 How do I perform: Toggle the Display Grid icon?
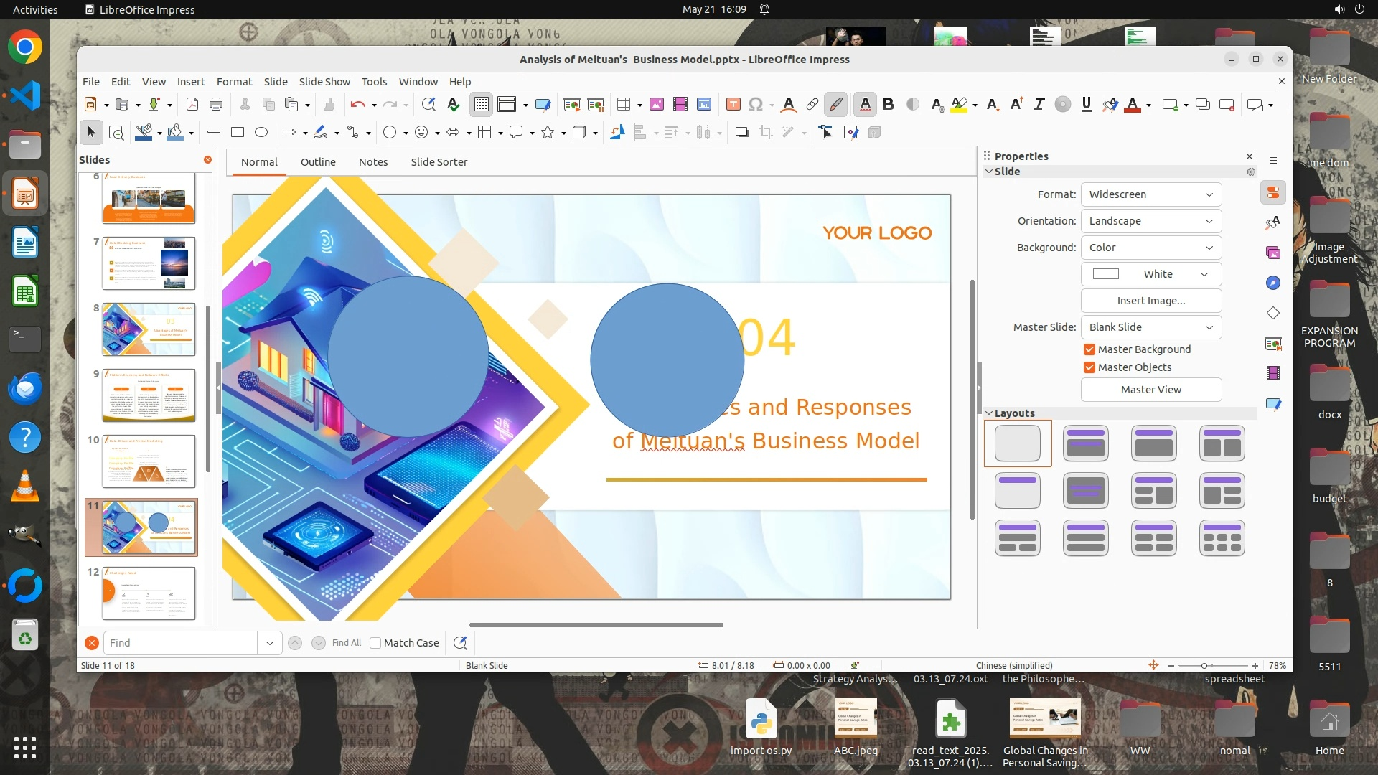481,105
